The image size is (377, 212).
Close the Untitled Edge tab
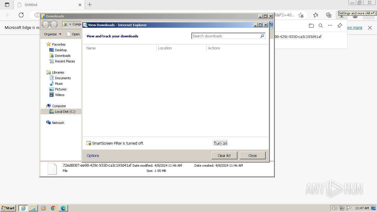point(80,5)
